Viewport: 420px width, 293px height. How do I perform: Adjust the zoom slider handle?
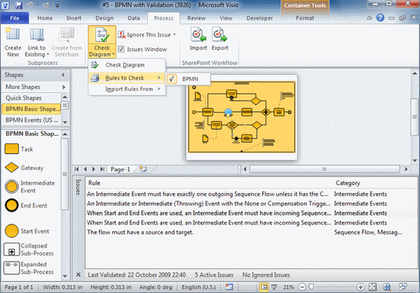tap(311, 287)
